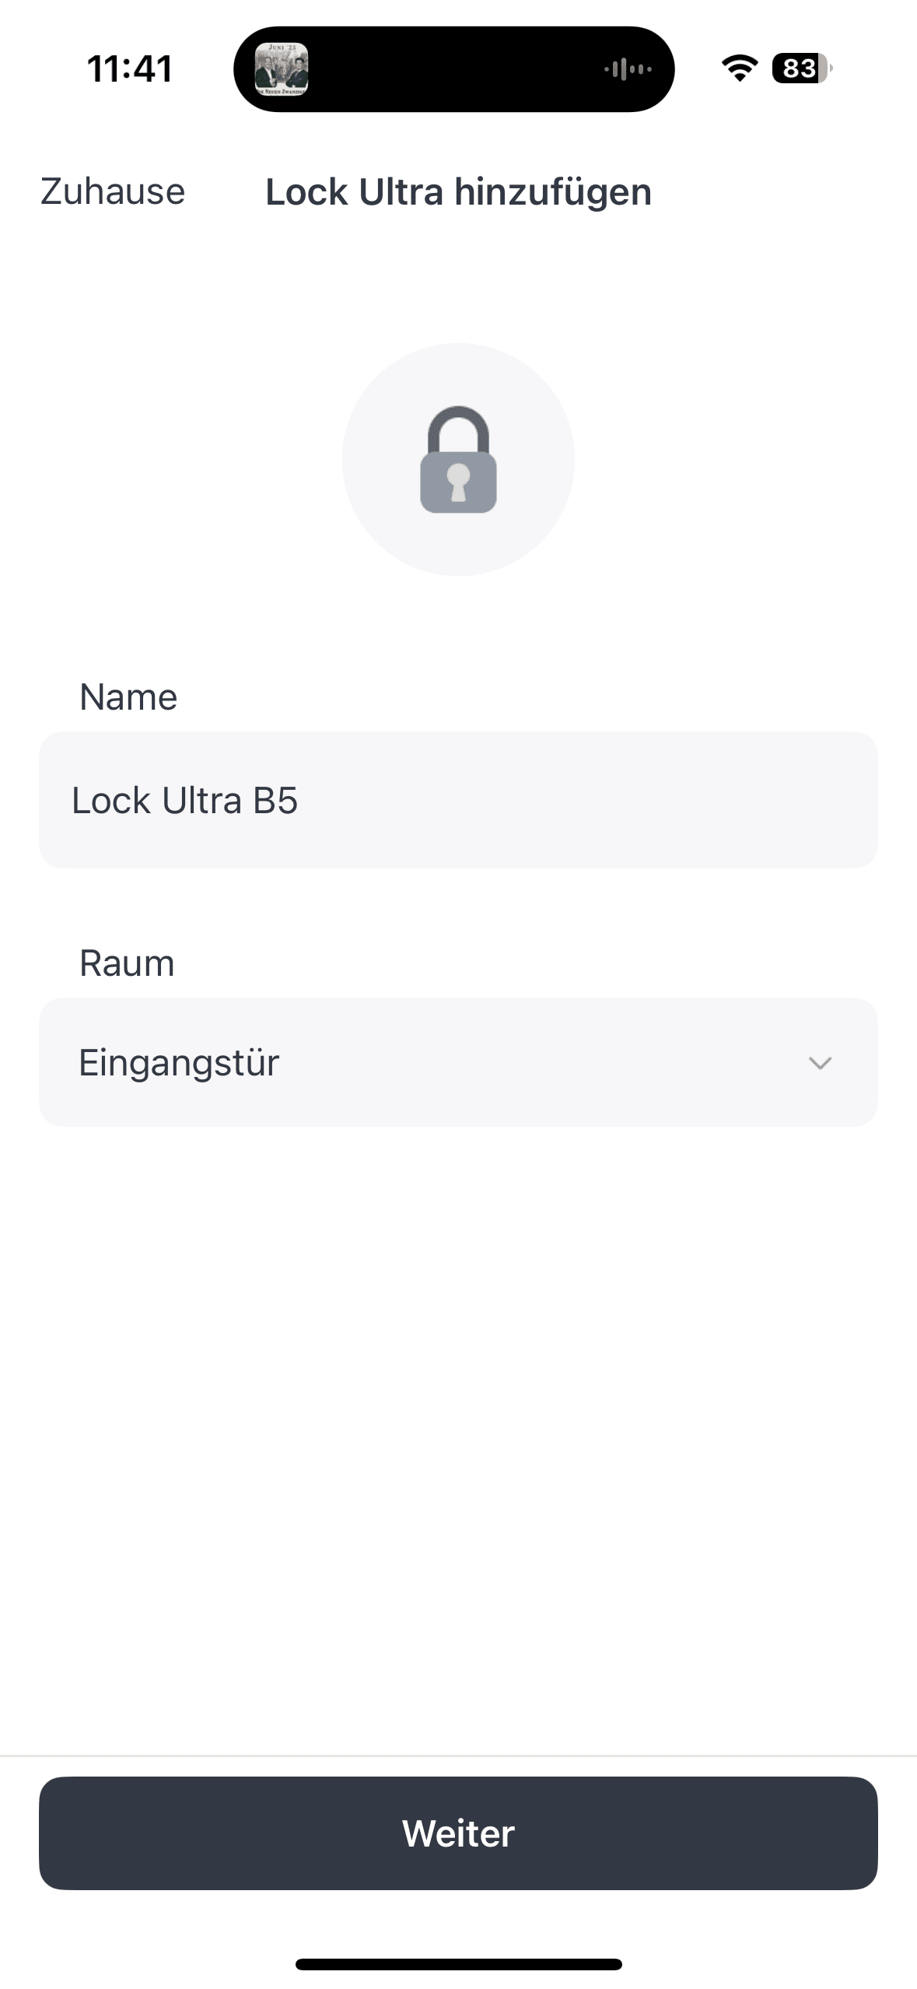This screenshot has width=917, height=1989.
Task: Tap the podcast artwork in Dynamic Island
Action: coord(282,69)
